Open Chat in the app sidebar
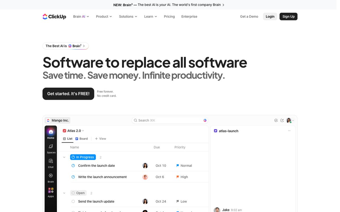The width and height of the screenshot is (340, 212). point(51,163)
